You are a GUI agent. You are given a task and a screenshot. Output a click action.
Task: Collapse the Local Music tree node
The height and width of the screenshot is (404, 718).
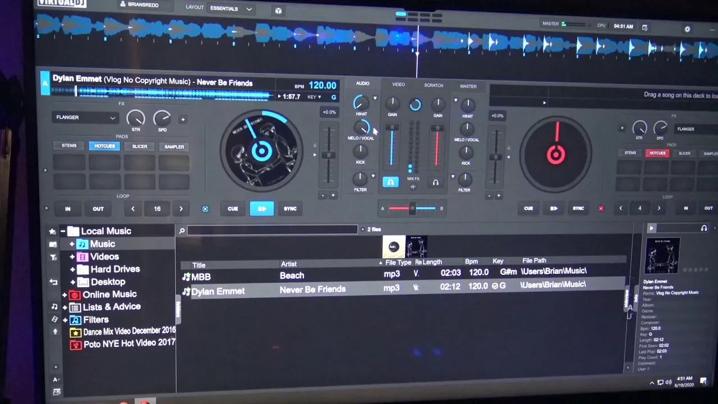coord(62,231)
